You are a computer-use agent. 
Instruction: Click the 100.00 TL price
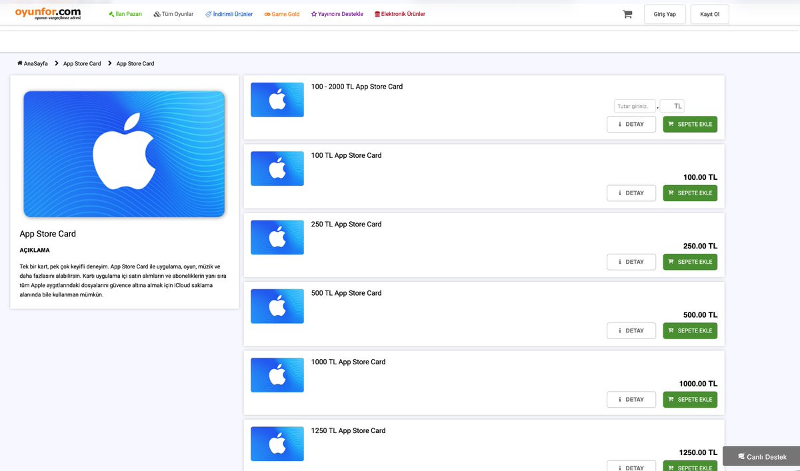click(700, 177)
